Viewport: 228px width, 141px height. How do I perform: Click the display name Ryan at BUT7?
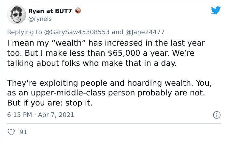[x=50, y=11]
